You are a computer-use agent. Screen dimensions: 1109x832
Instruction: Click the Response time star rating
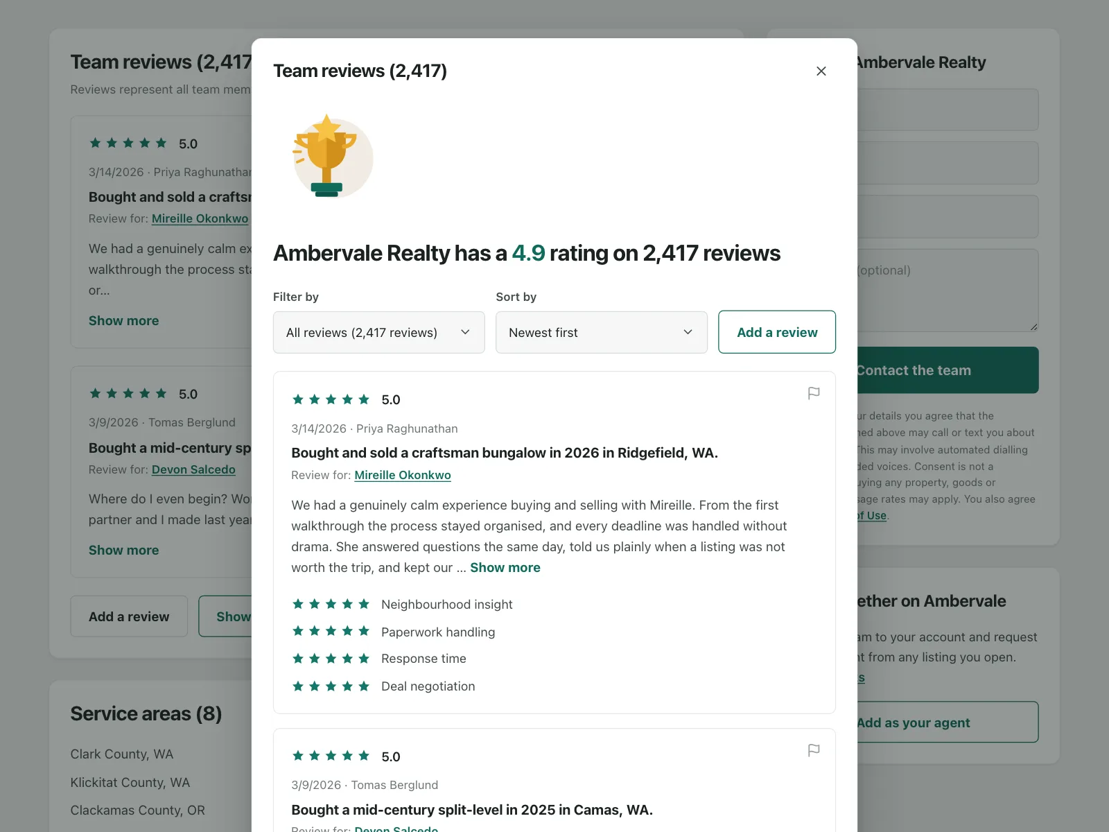tap(331, 658)
